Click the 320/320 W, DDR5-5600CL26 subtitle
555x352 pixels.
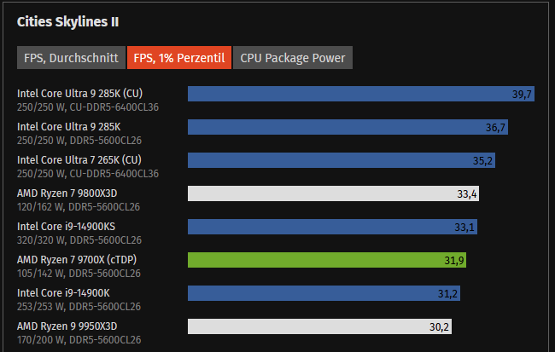(79, 240)
